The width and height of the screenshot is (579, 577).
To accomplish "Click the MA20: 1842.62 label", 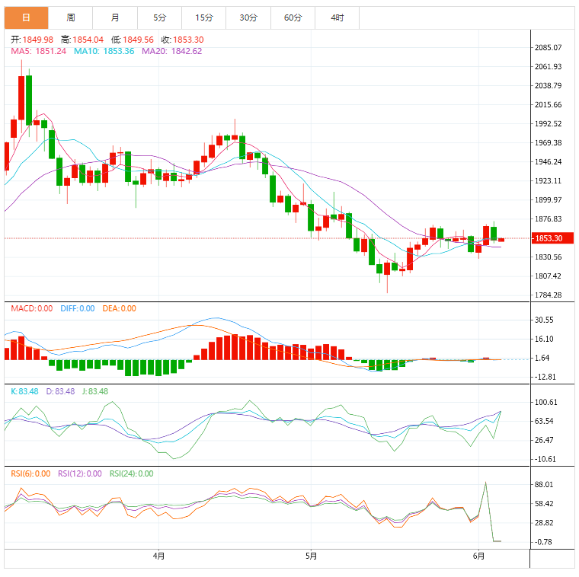I will tap(172, 51).
